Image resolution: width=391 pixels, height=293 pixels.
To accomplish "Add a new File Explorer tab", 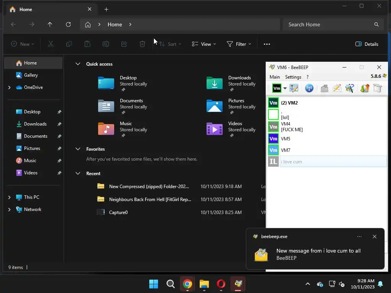I will point(106,10).
